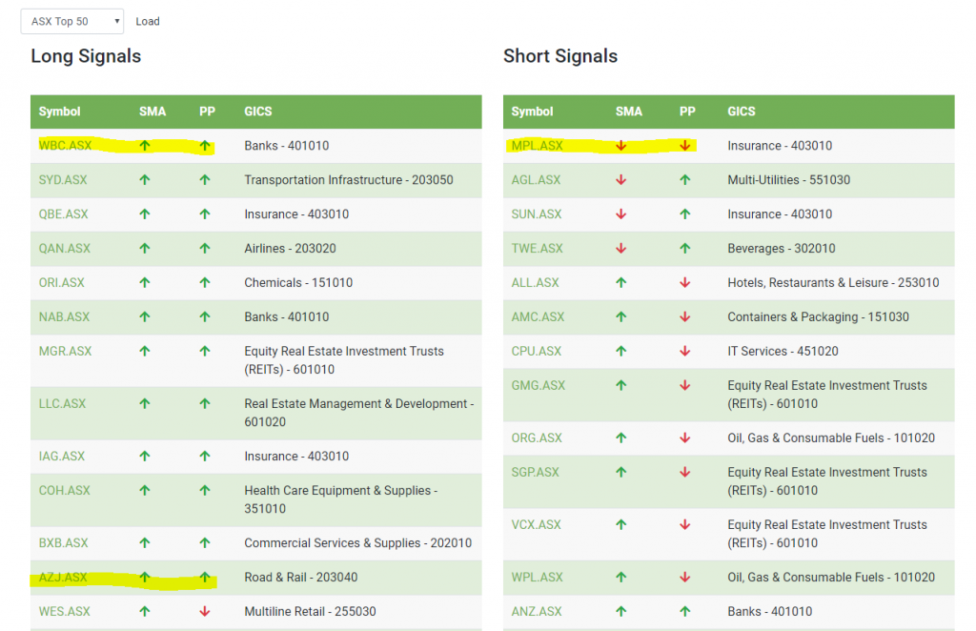Click the green PP up arrow for LLC.ASX
Image resolution: width=976 pixels, height=631 pixels.
tap(205, 403)
